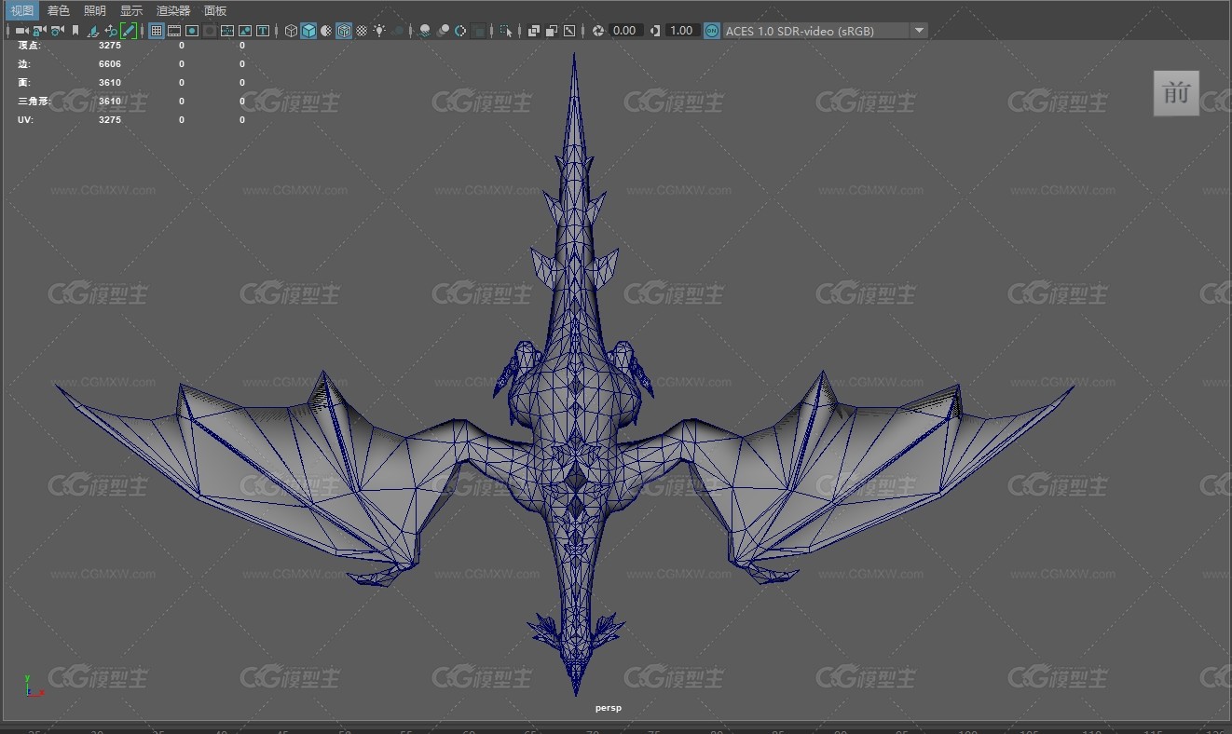Click the 面 count 3610
The height and width of the screenshot is (734, 1232).
[110, 82]
